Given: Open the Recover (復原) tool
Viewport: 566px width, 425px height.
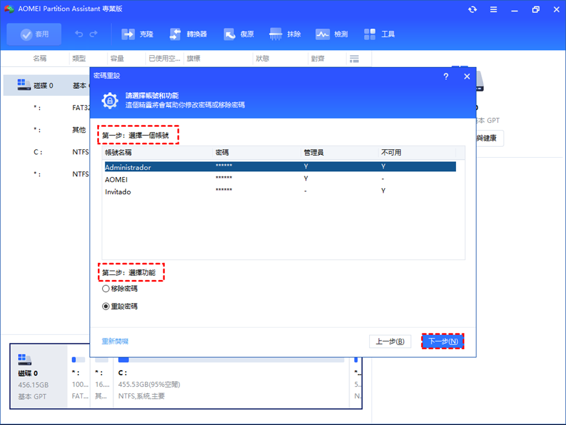Looking at the screenshot, I should (x=239, y=34).
